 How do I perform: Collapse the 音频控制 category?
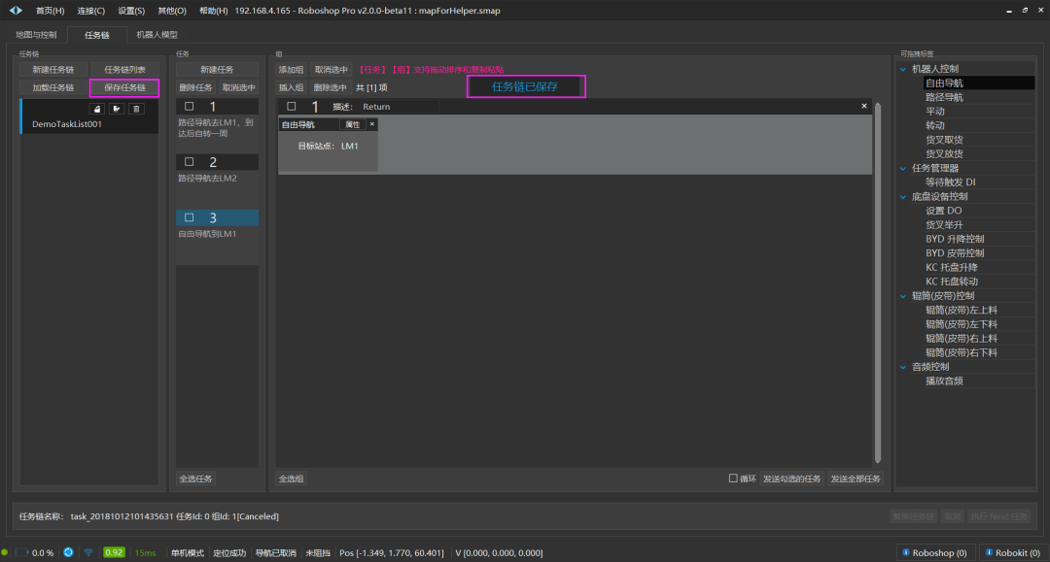tap(903, 367)
